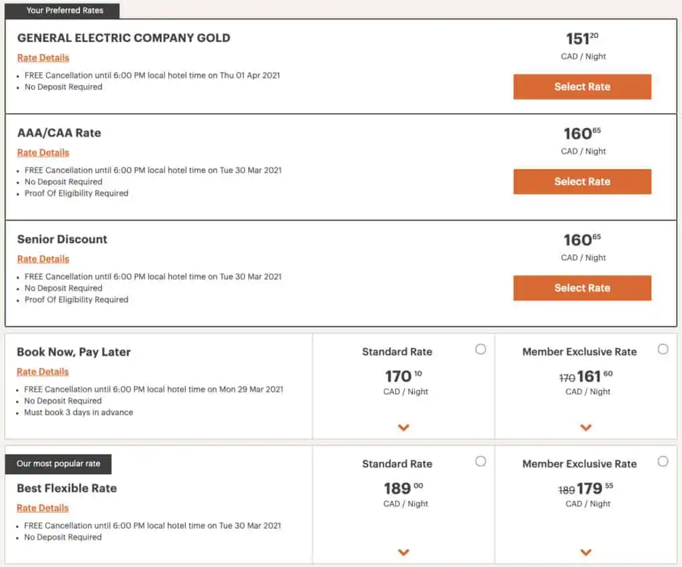Viewport: 682px width, 567px height.
Task: Click the 179.55 Member Exclusive price
Action: (x=594, y=489)
